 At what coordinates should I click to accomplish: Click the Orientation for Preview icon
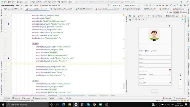(x=134, y=16)
